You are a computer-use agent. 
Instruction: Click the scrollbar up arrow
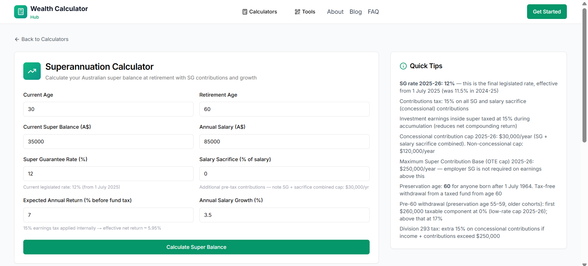click(584, 4)
